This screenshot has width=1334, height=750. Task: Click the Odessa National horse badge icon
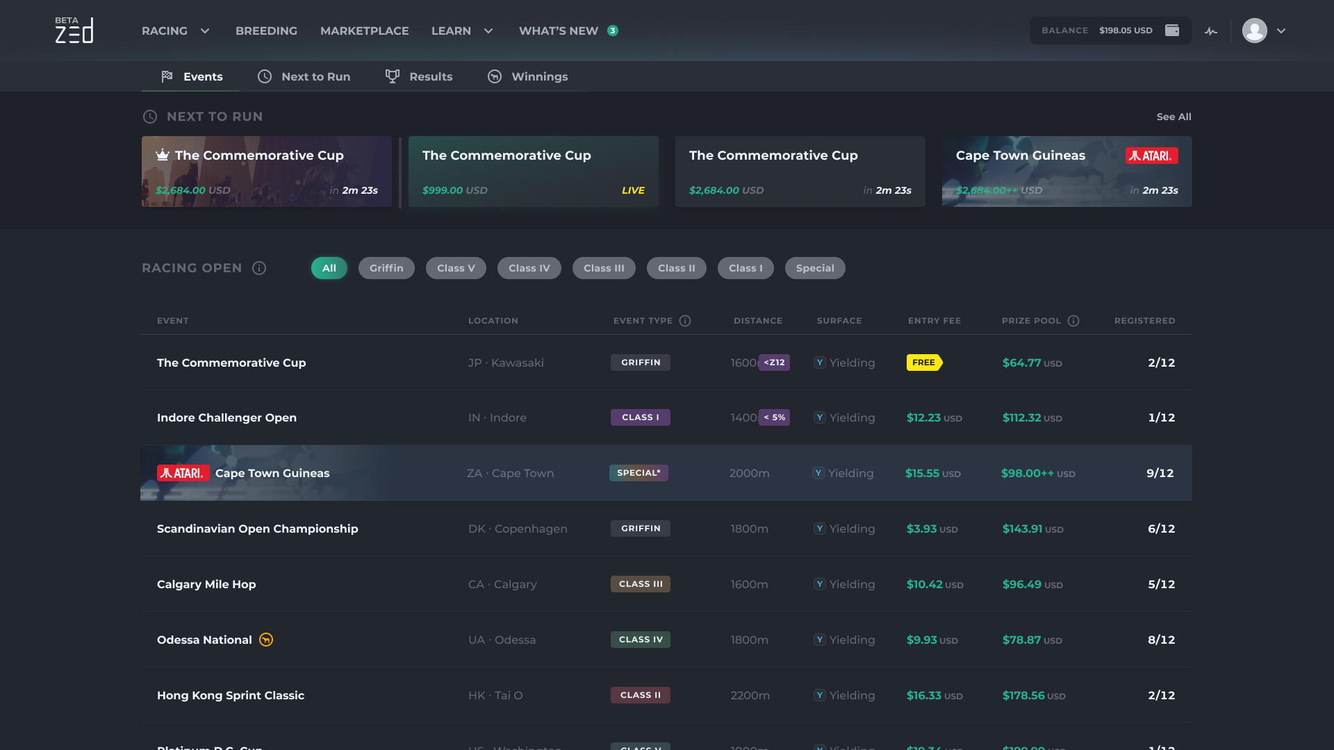pyautogui.click(x=266, y=640)
